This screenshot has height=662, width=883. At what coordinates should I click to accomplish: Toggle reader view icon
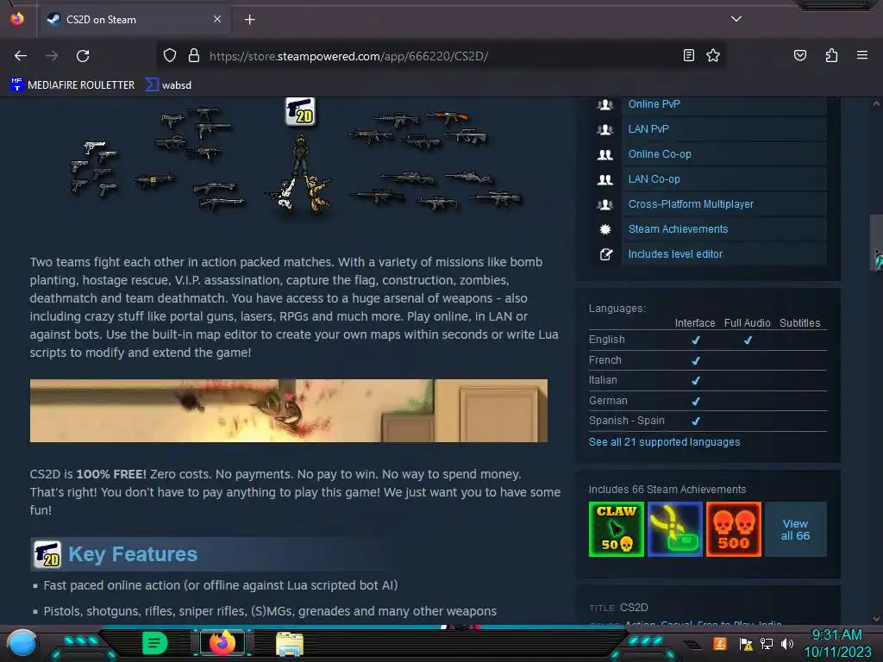(x=688, y=55)
